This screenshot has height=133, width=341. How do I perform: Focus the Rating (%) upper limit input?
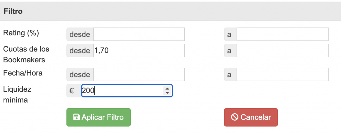[282, 34]
